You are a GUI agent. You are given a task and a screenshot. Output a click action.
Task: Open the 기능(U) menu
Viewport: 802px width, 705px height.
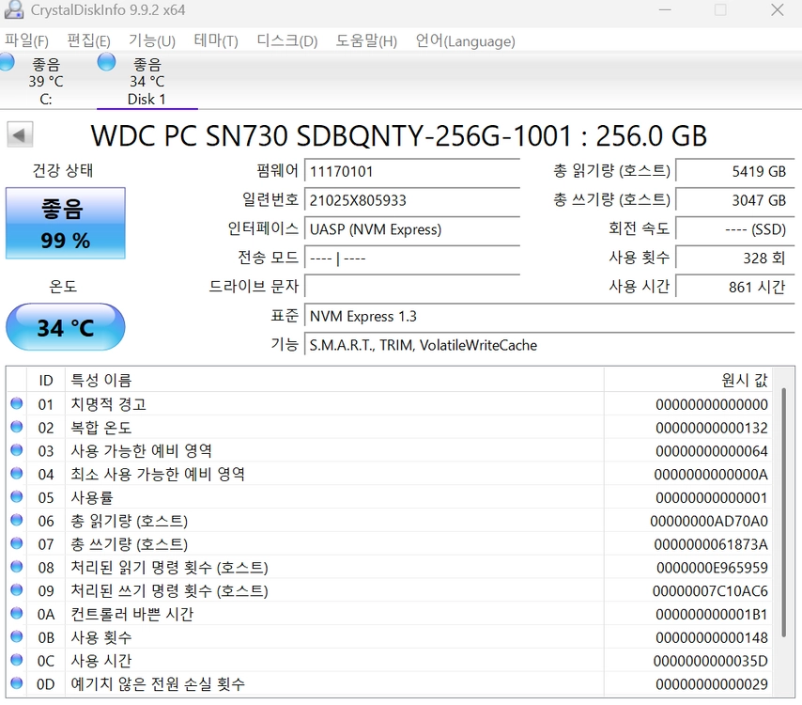click(x=152, y=40)
